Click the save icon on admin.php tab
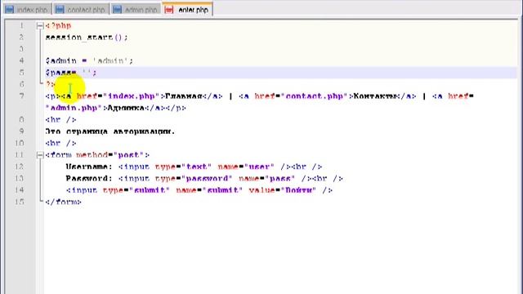 click(x=117, y=10)
